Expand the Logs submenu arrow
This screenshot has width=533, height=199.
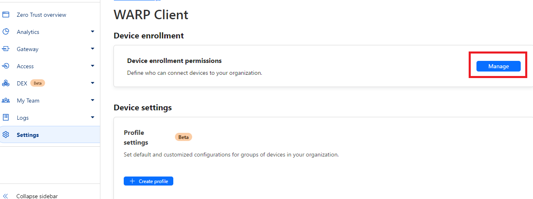pyautogui.click(x=93, y=117)
